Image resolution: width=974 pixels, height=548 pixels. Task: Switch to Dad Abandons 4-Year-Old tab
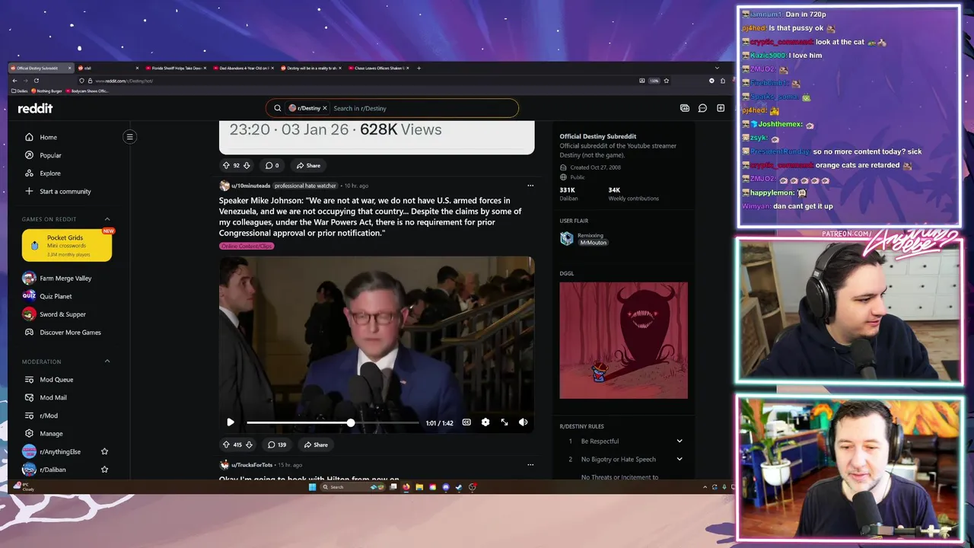243,68
